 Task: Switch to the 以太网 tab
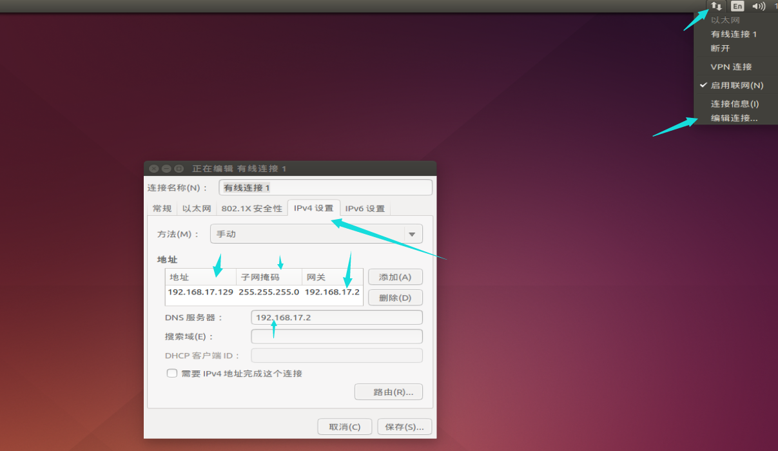(197, 208)
